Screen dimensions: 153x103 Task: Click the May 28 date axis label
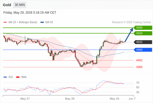point(70,99)
